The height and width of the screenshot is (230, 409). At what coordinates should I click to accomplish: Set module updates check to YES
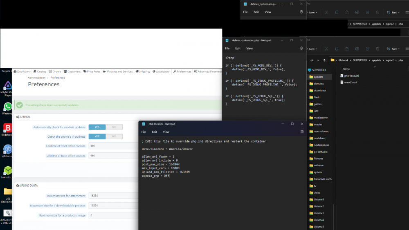tap(97, 127)
